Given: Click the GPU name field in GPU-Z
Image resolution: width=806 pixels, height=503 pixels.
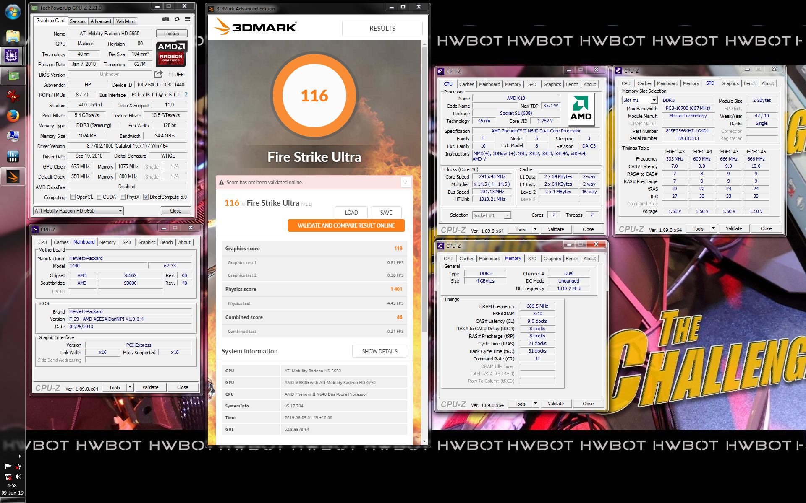Looking at the screenshot, I should (x=109, y=34).
